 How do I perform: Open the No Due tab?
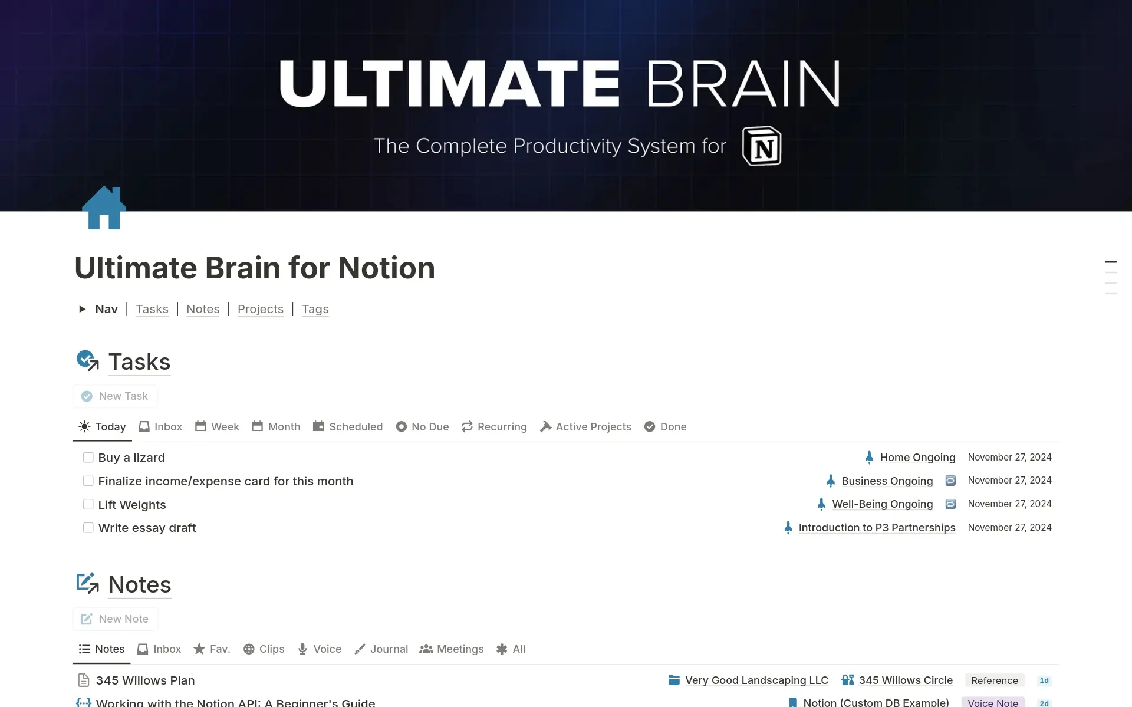tap(422, 426)
